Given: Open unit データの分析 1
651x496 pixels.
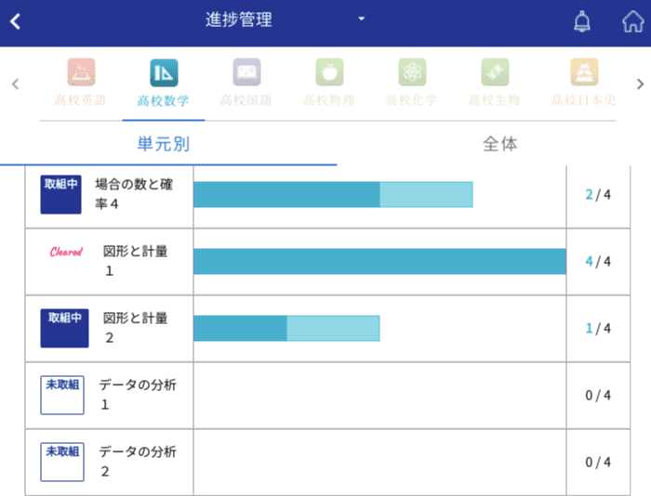Looking at the screenshot, I should (x=138, y=395).
